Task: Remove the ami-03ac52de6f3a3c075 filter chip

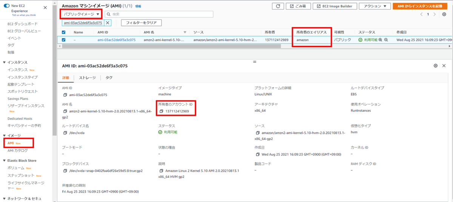Action: tap(108, 23)
